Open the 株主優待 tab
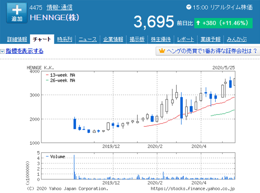 161,39
